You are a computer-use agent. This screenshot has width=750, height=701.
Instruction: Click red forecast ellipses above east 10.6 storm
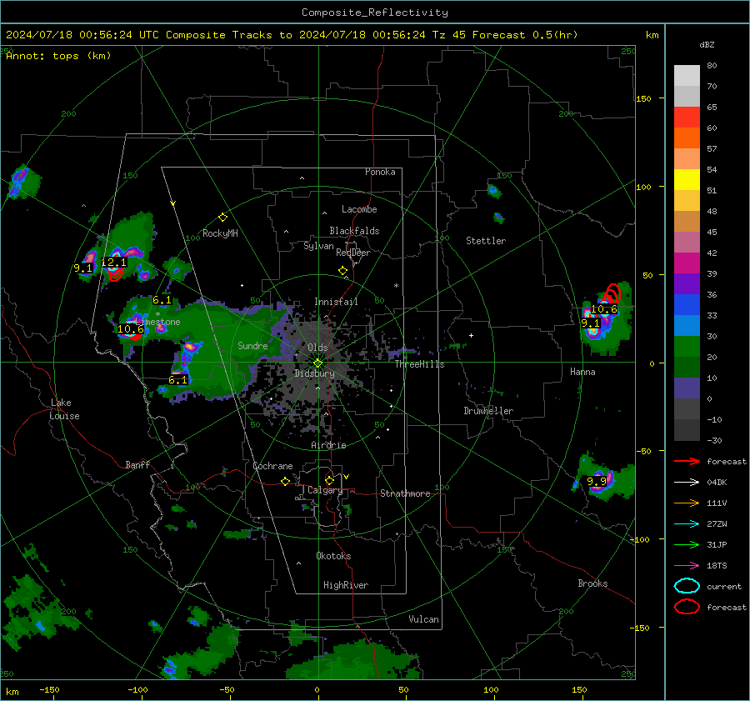point(612,293)
